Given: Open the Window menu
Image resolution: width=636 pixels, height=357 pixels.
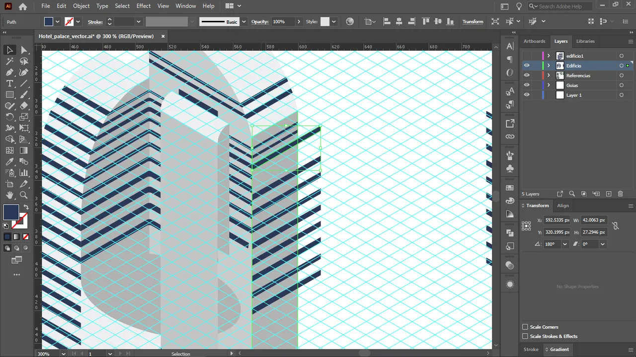Looking at the screenshot, I should [186, 6].
